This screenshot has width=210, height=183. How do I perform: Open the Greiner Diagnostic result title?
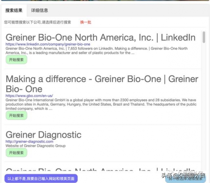44,135
